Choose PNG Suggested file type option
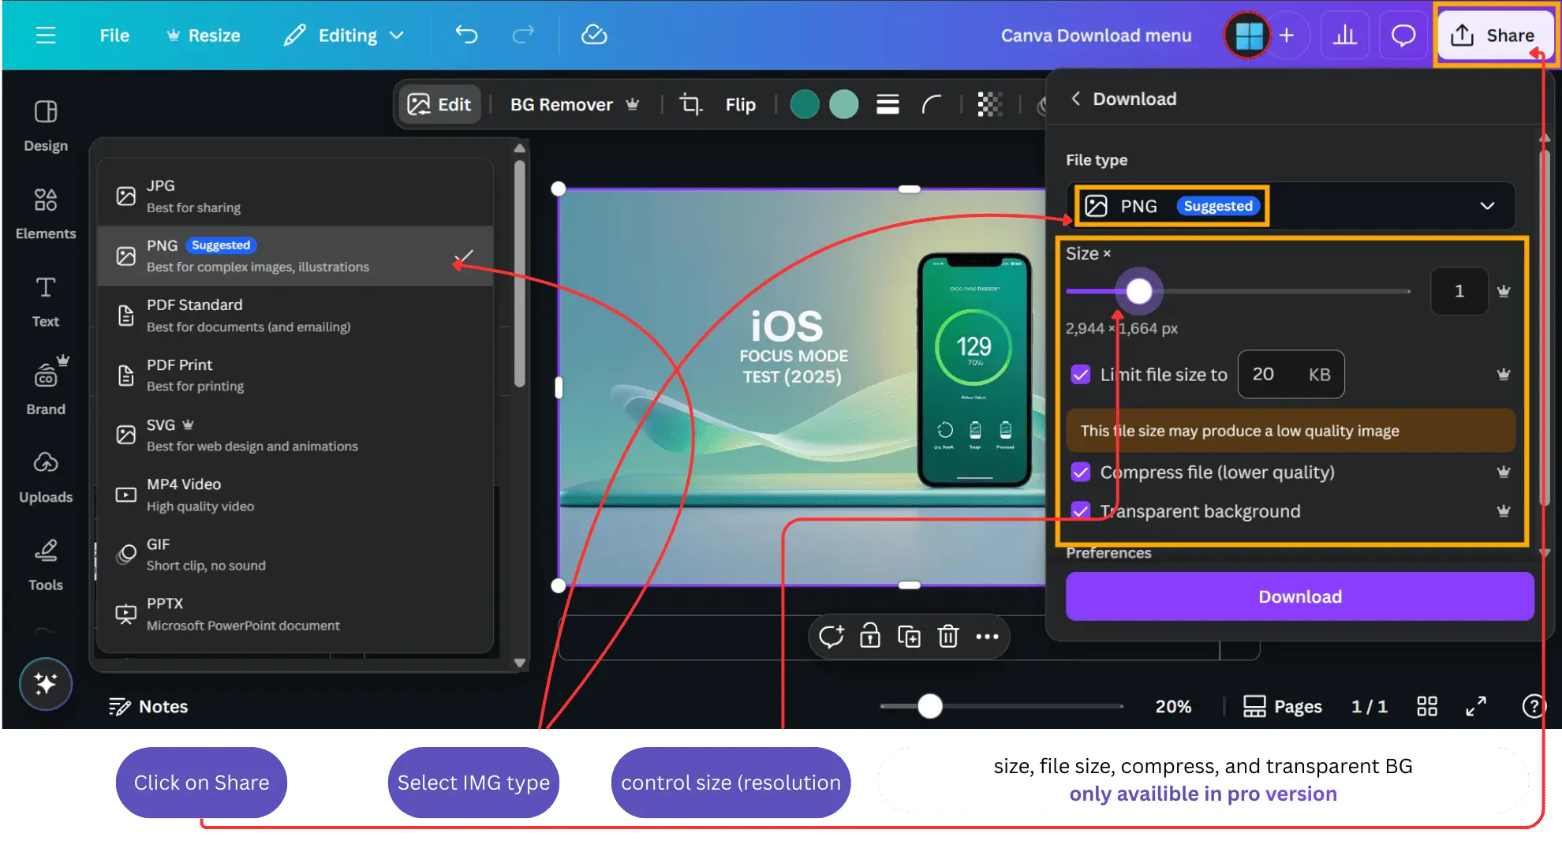The height and width of the screenshot is (852, 1562). click(295, 256)
